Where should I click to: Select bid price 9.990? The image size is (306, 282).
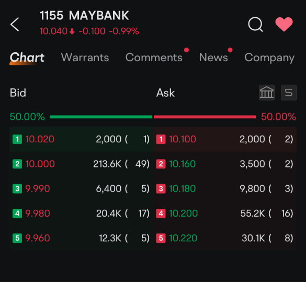pos(38,189)
